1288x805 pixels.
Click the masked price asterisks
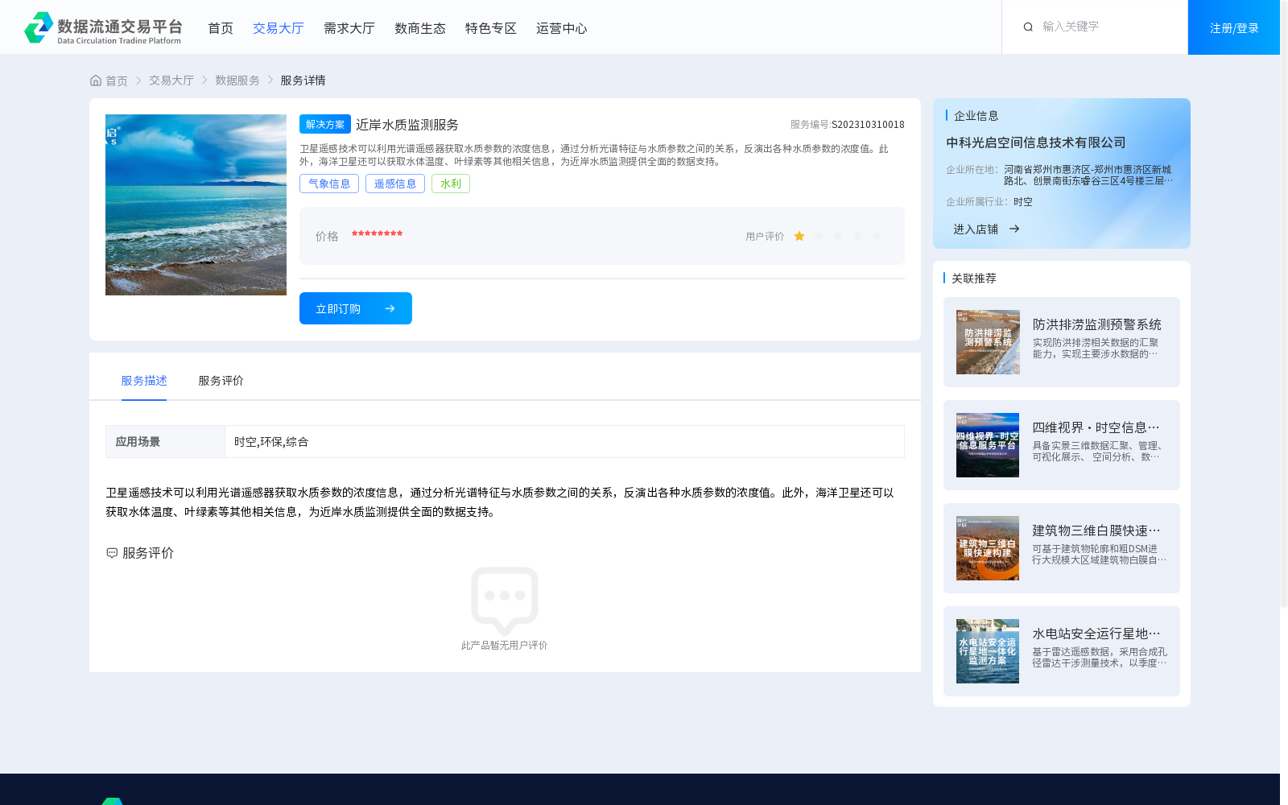pyautogui.click(x=377, y=235)
